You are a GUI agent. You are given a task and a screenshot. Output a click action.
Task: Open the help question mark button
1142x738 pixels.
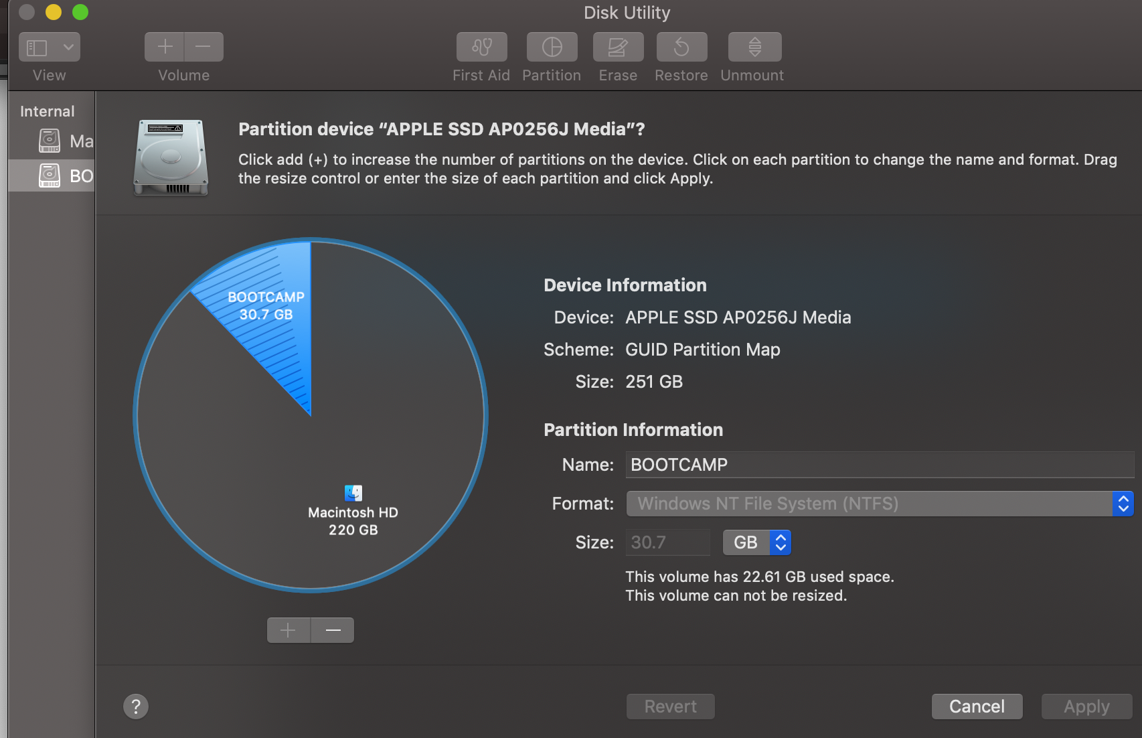tap(136, 706)
